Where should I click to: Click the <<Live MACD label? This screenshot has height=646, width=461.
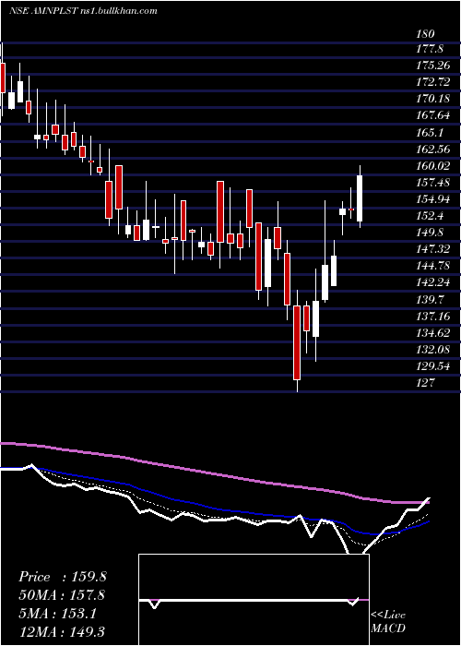tap(388, 622)
